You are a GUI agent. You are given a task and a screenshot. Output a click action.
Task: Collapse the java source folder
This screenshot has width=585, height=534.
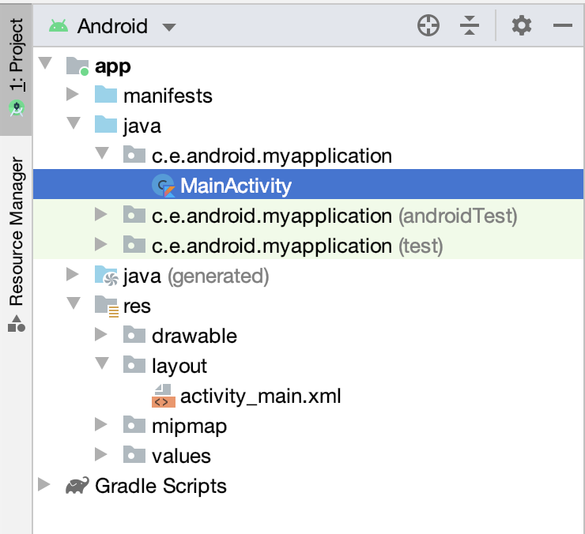pos(74,123)
